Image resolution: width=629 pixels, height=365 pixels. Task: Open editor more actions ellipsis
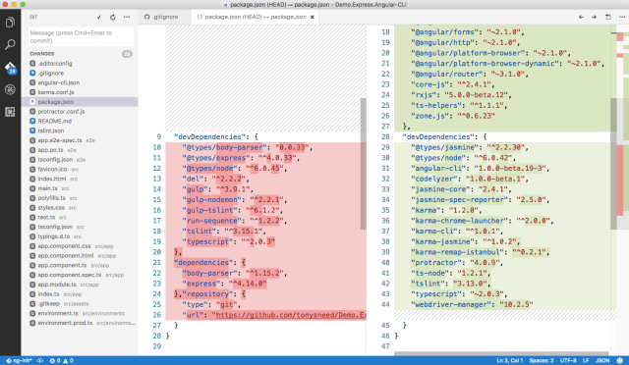tap(622, 17)
